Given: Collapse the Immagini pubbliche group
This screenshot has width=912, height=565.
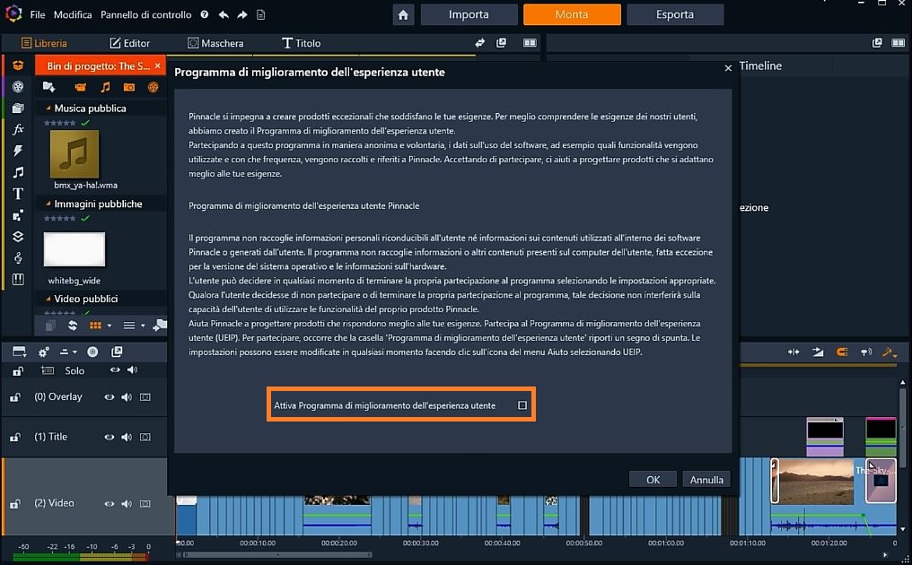Looking at the screenshot, I should pyautogui.click(x=48, y=204).
